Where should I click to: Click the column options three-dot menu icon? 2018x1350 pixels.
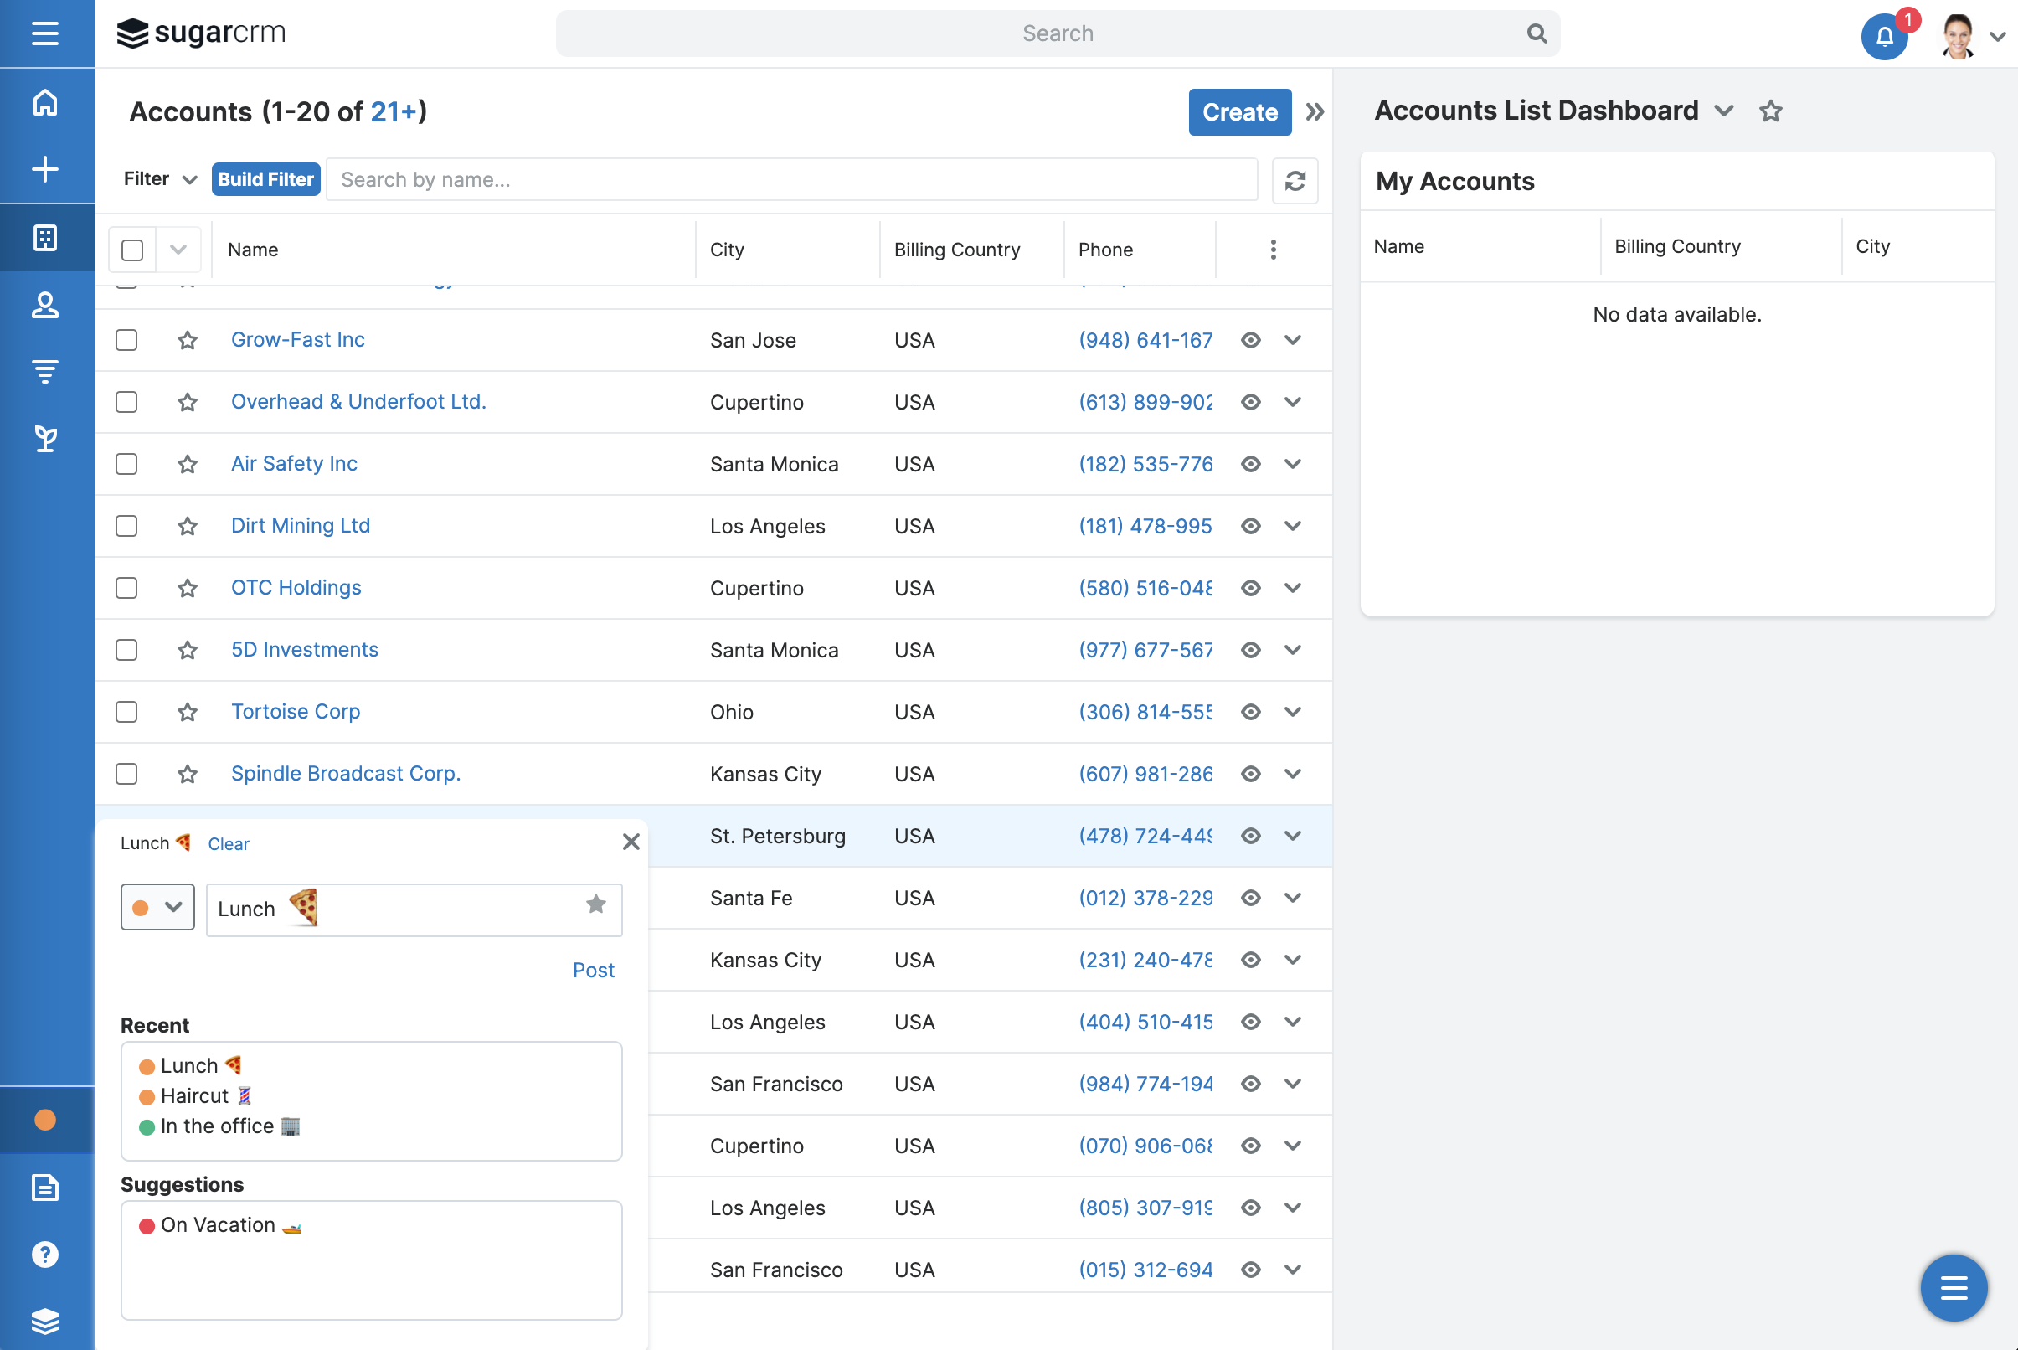click(1274, 247)
